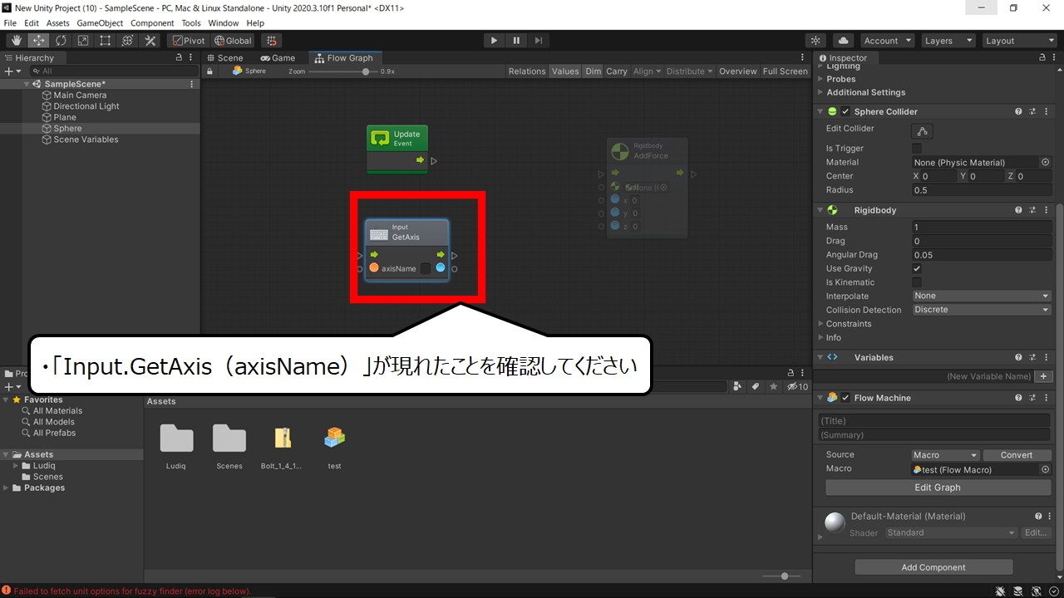This screenshot has height=598, width=1064.
Task: Click the Mass input field
Action: [982, 227]
